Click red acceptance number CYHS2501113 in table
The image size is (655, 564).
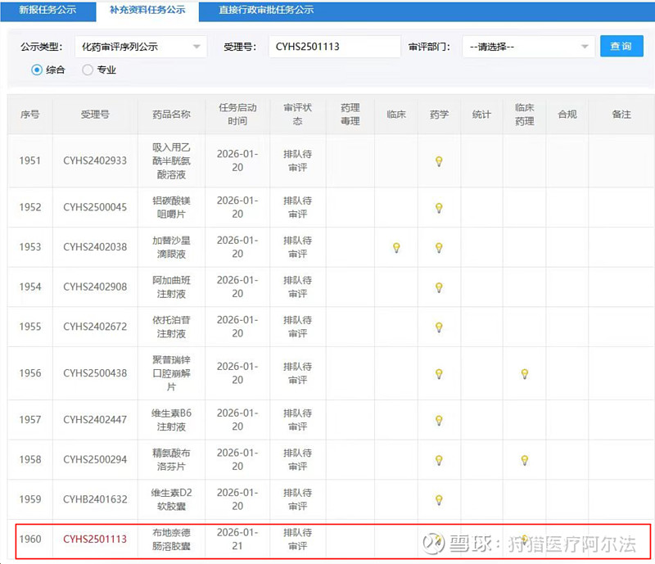coord(95,539)
